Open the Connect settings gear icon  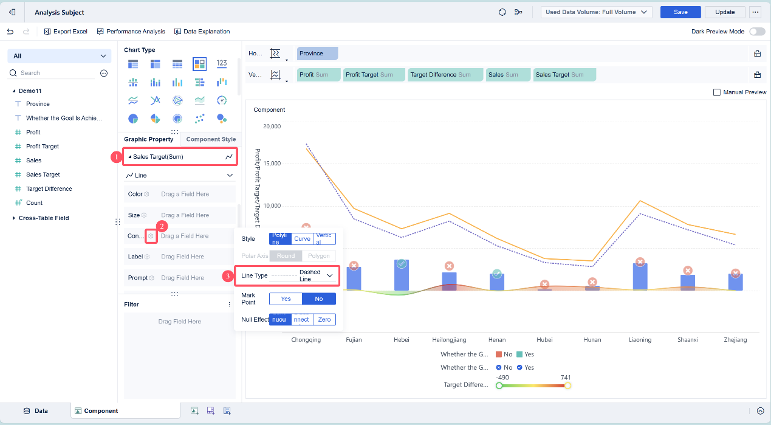tap(151, 236)
